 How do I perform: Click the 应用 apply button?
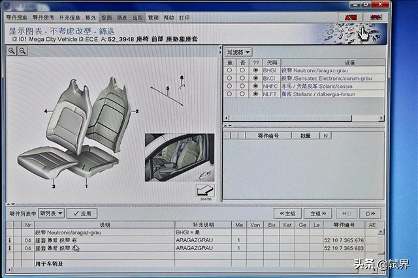[82, 213]
